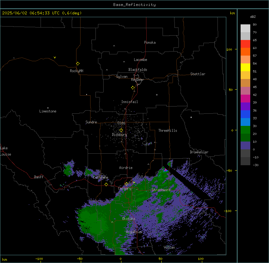Click the Strathmore city label
269x263 pixels.
pyautogui.click(x=161, y=190)
